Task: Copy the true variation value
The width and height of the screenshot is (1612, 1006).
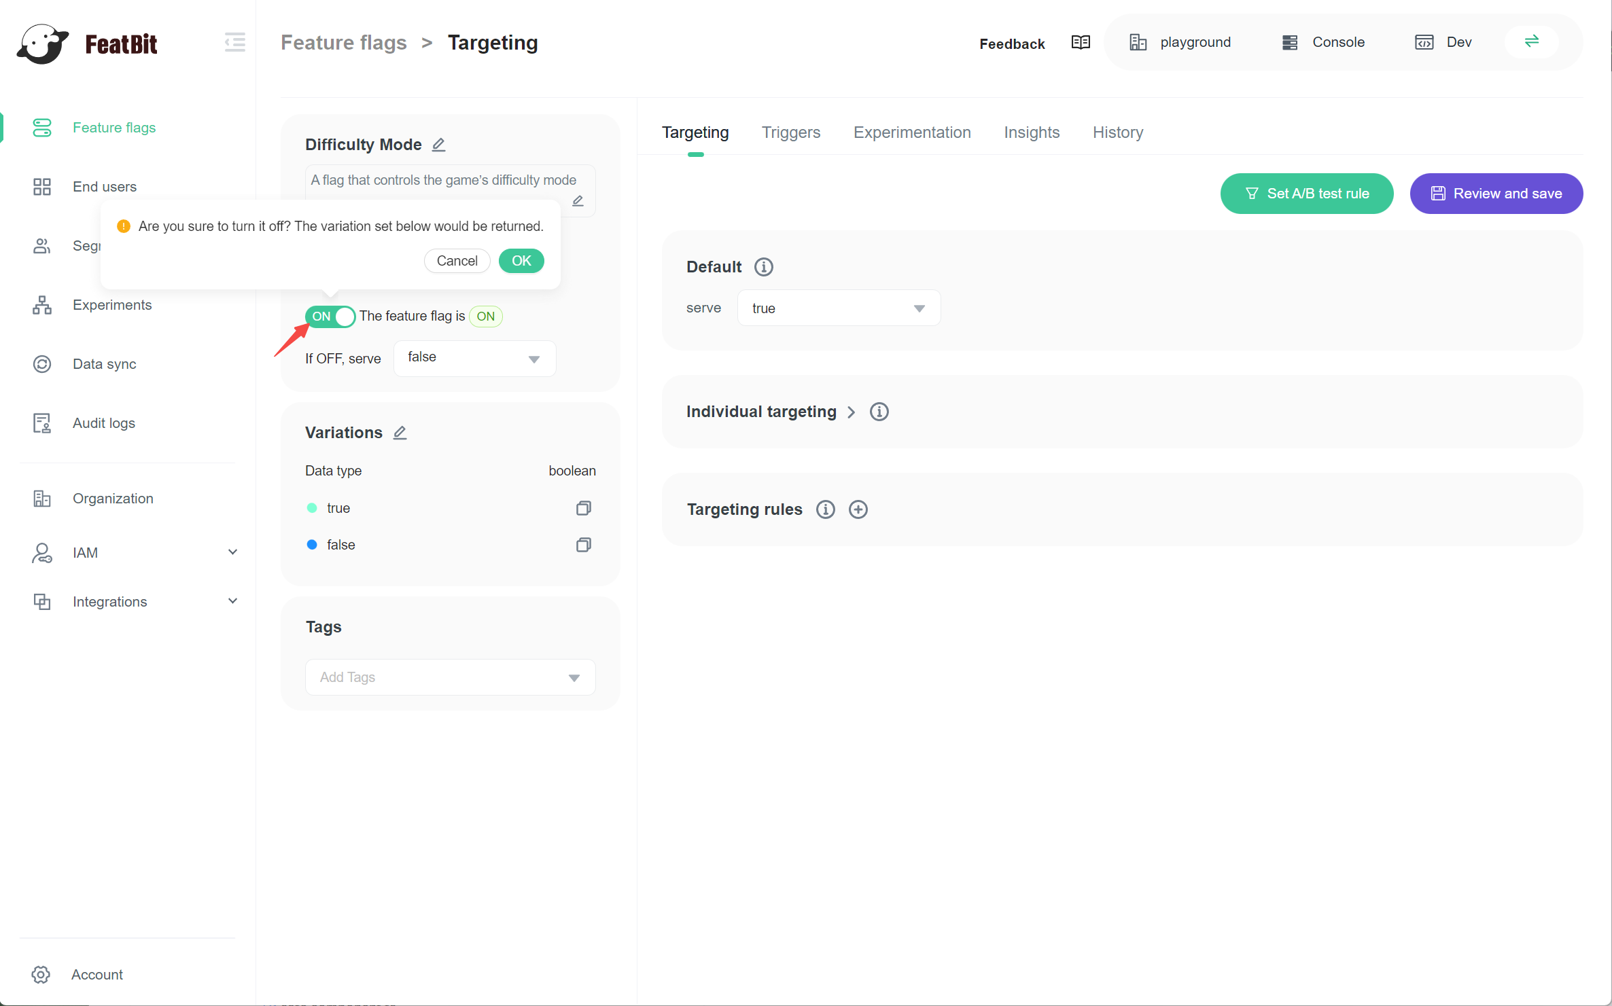Action: tap(583, 507)
